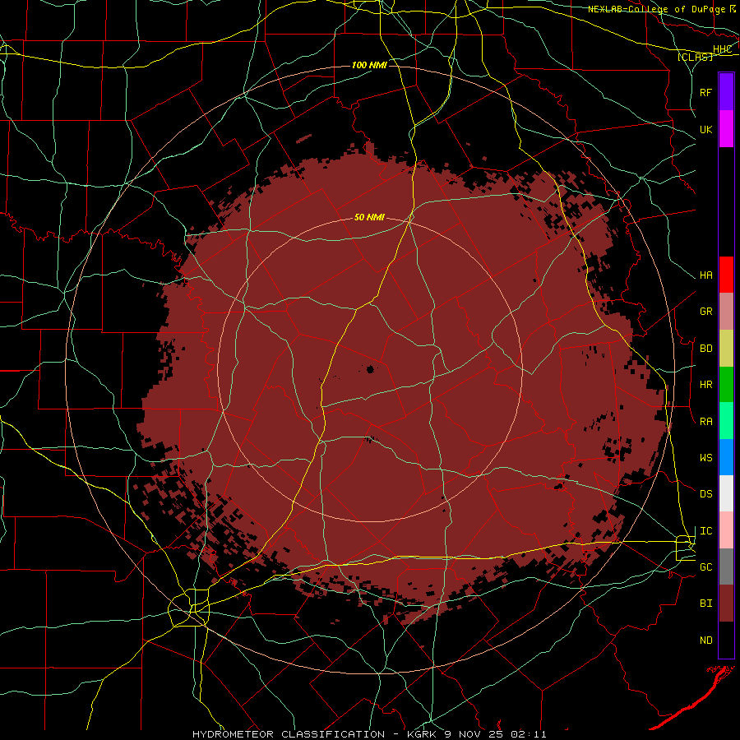Click the black radar site hole at the rings' center
Screen dimensions: 740x740
[371, 369]
